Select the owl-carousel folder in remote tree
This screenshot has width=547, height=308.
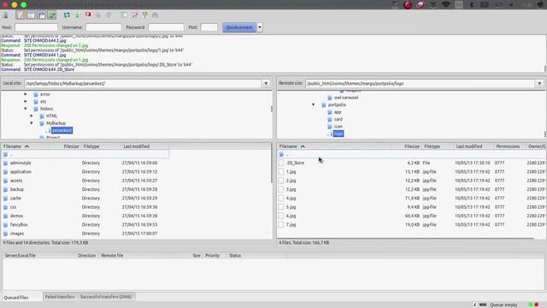[x=345, y=98]
